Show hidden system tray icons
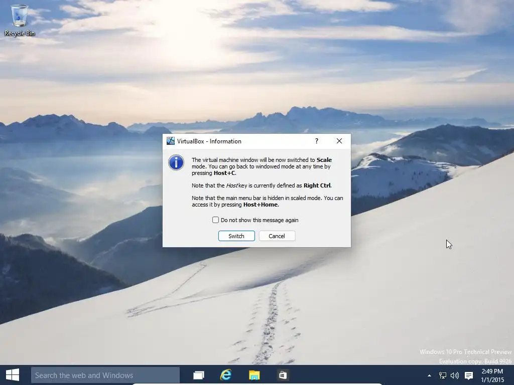This screenshot has height=385, width=514. click(x=429, y=375)
